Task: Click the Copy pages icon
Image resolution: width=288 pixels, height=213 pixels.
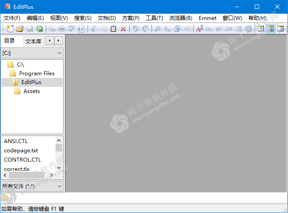Action: coord(104,29)
